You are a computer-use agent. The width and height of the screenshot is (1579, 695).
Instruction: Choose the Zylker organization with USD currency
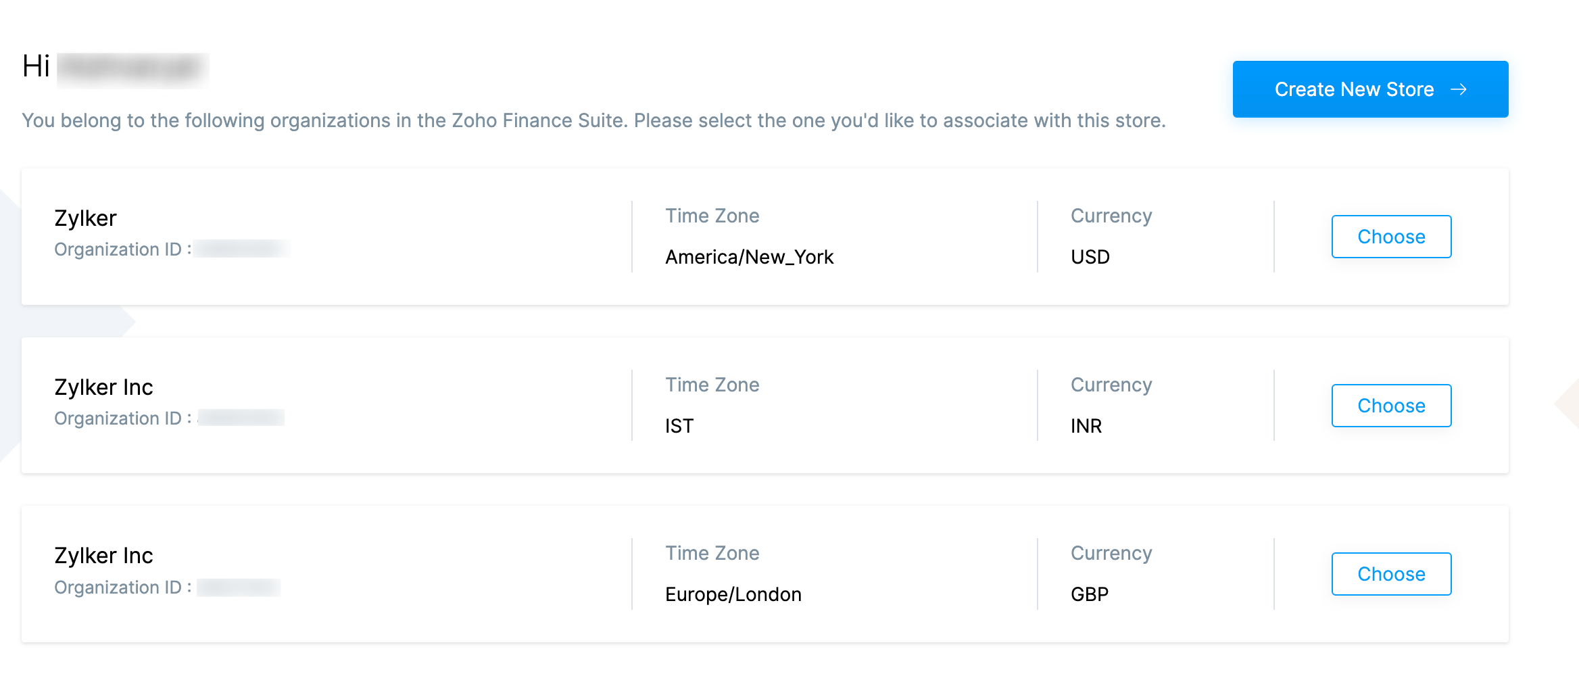pyautogui.click(x=1390, y=237)
